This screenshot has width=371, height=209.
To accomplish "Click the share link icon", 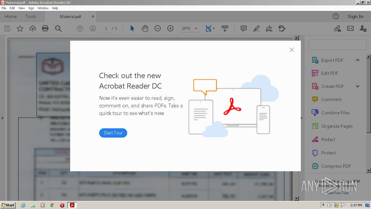I will pyautogui.click(x=337, y=28).
